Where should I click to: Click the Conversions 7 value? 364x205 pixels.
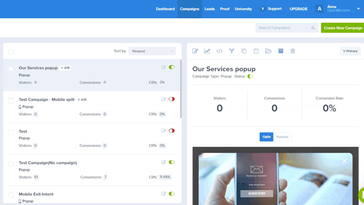coord(105,177)
